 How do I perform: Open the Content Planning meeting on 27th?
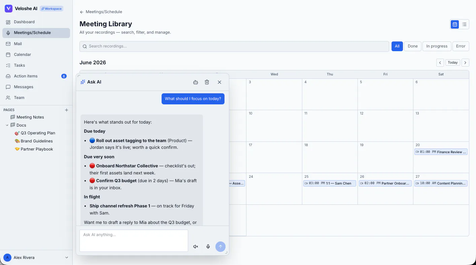coord(441,184)
